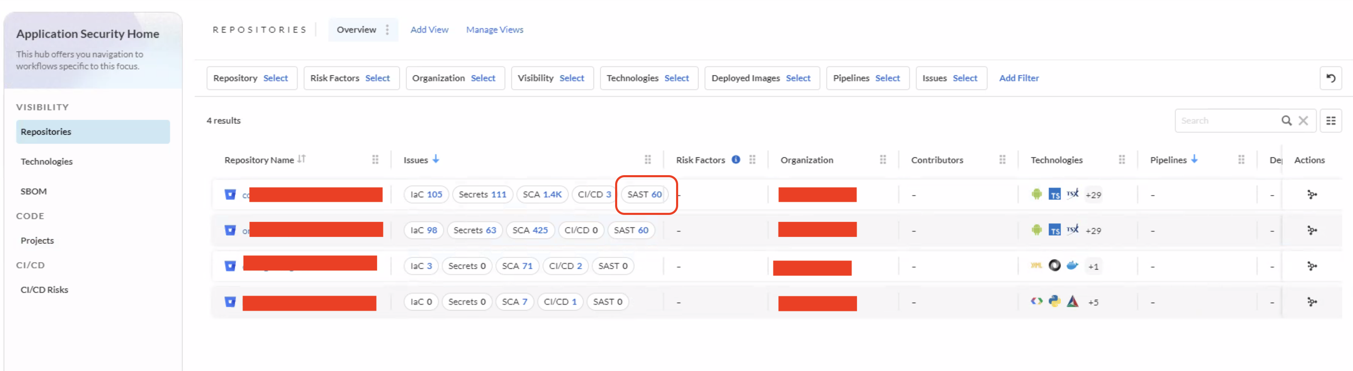Open the table column layout icon

point(1331,120)
